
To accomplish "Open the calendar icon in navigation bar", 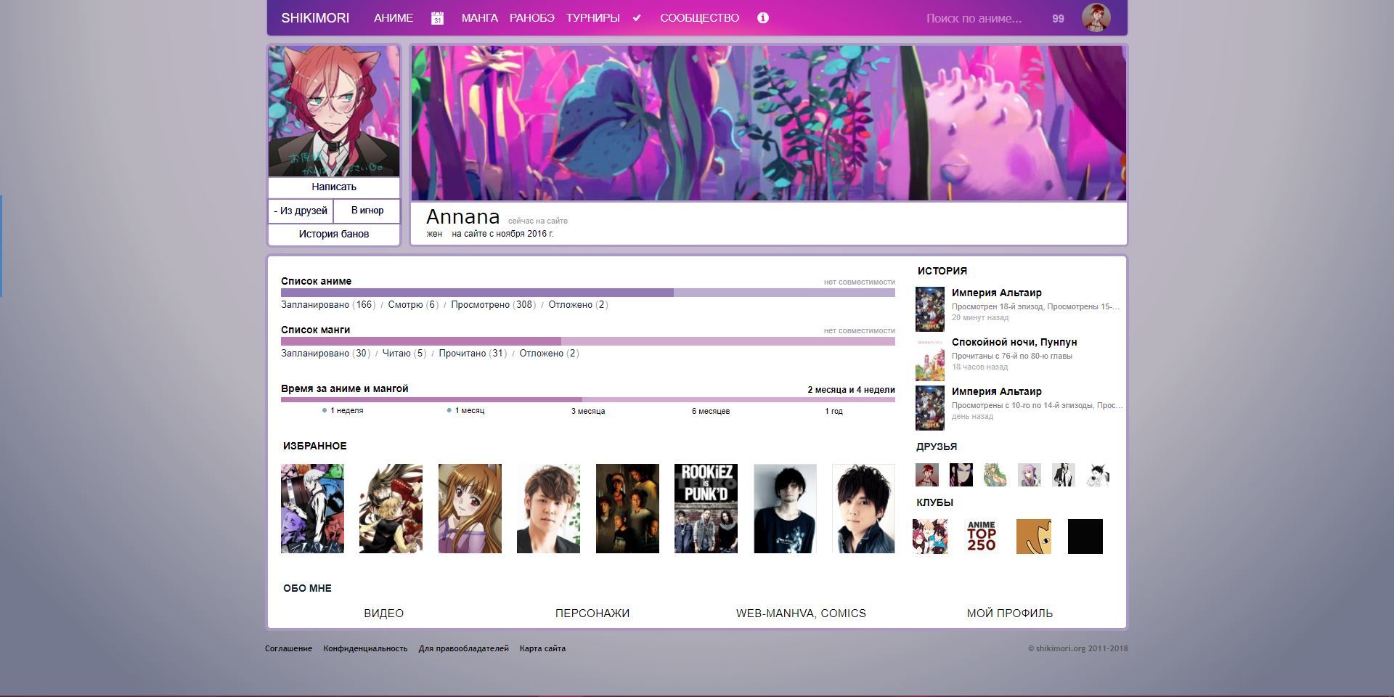I will (x=437, y=18).
